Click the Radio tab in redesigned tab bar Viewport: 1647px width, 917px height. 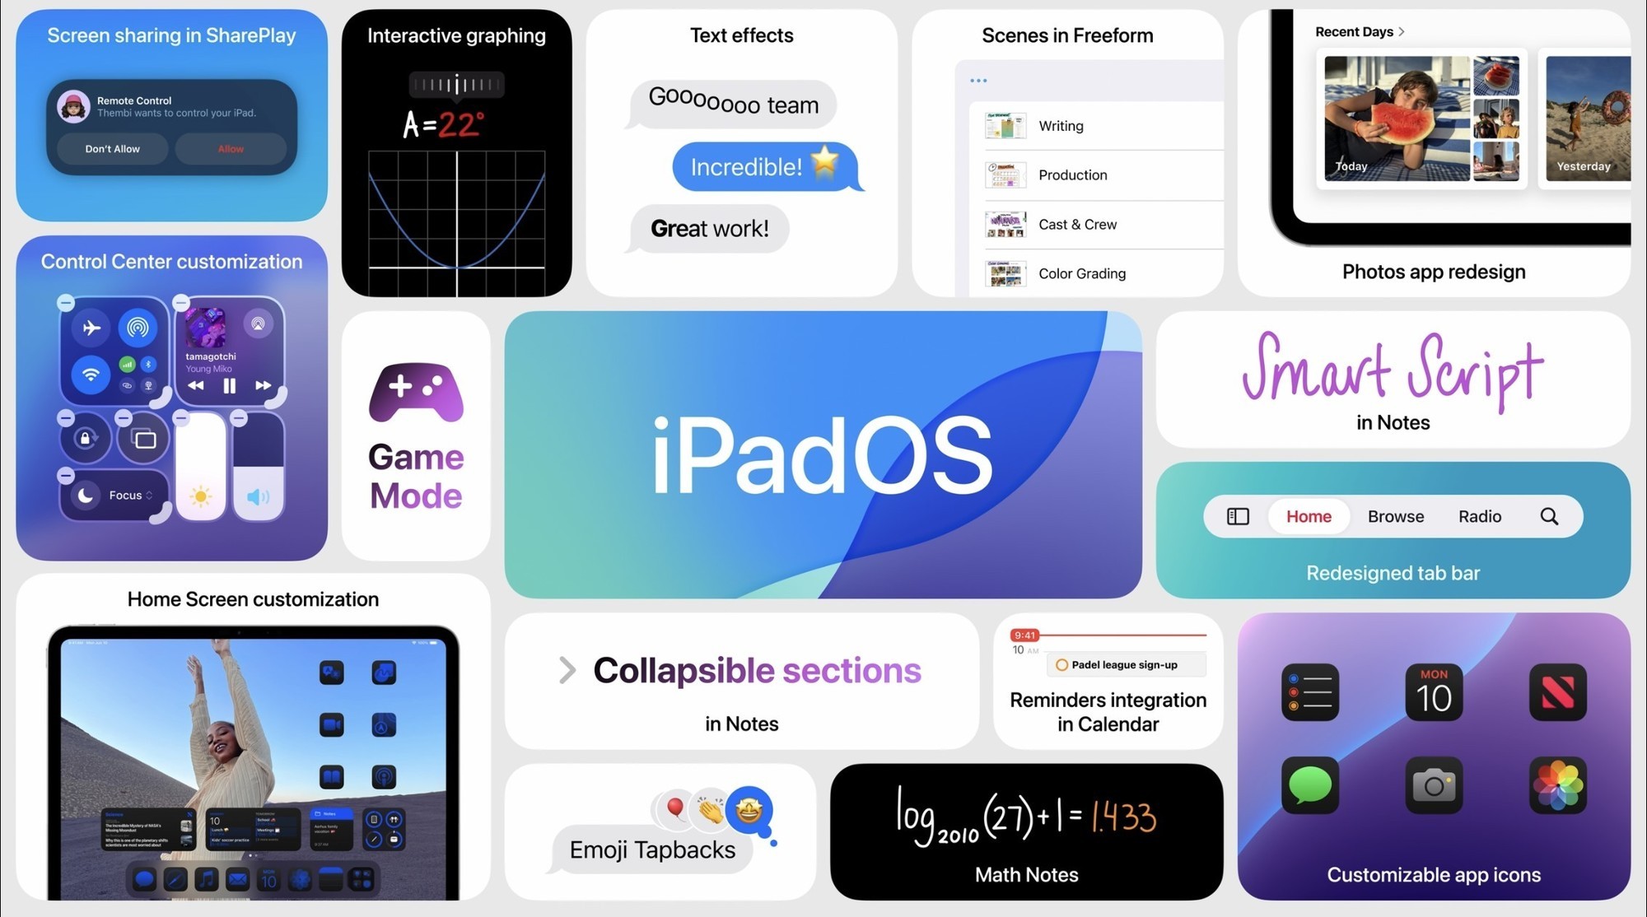[x=1479, y=517]
